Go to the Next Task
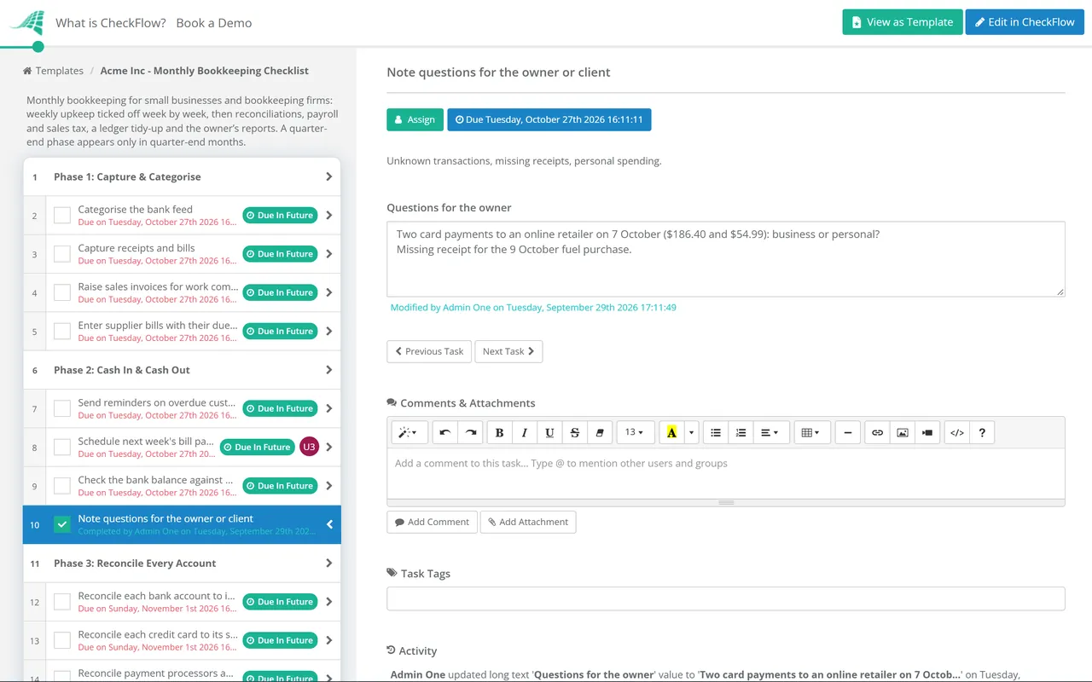 pyautogui.click(x=508, y=351)
